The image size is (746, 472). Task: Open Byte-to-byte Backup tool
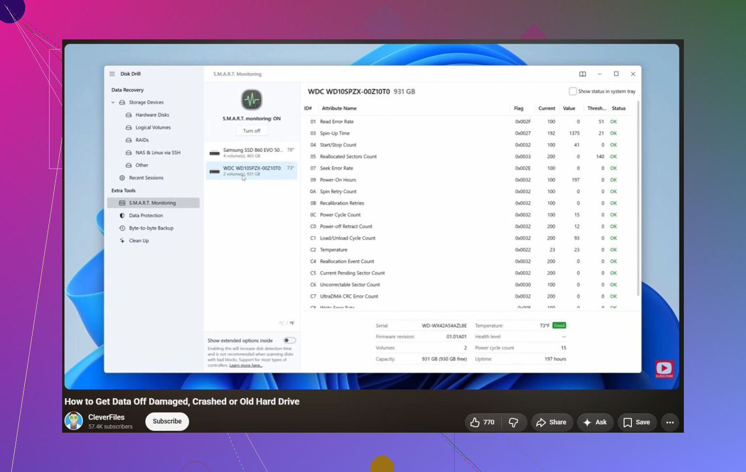click(151, 228)
